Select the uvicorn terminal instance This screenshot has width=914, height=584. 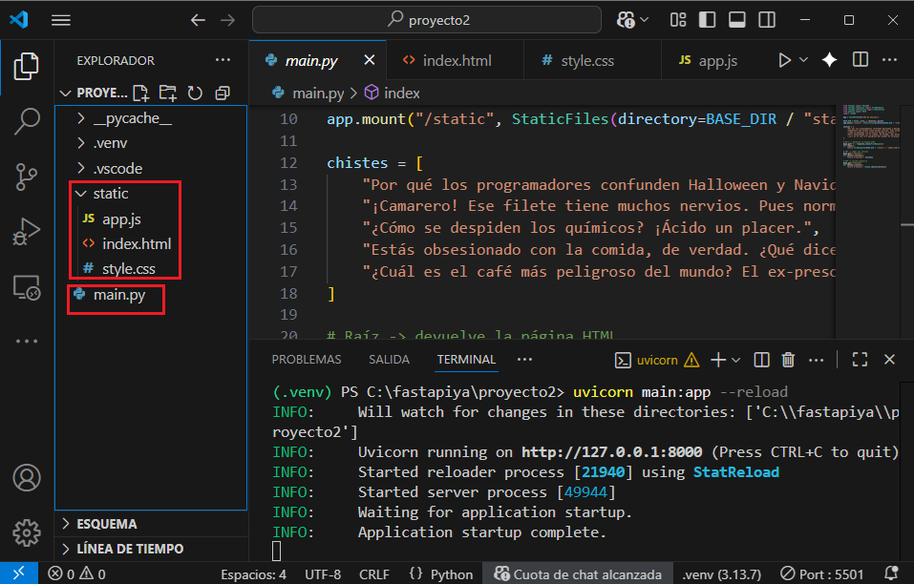[x=656, y=360]
